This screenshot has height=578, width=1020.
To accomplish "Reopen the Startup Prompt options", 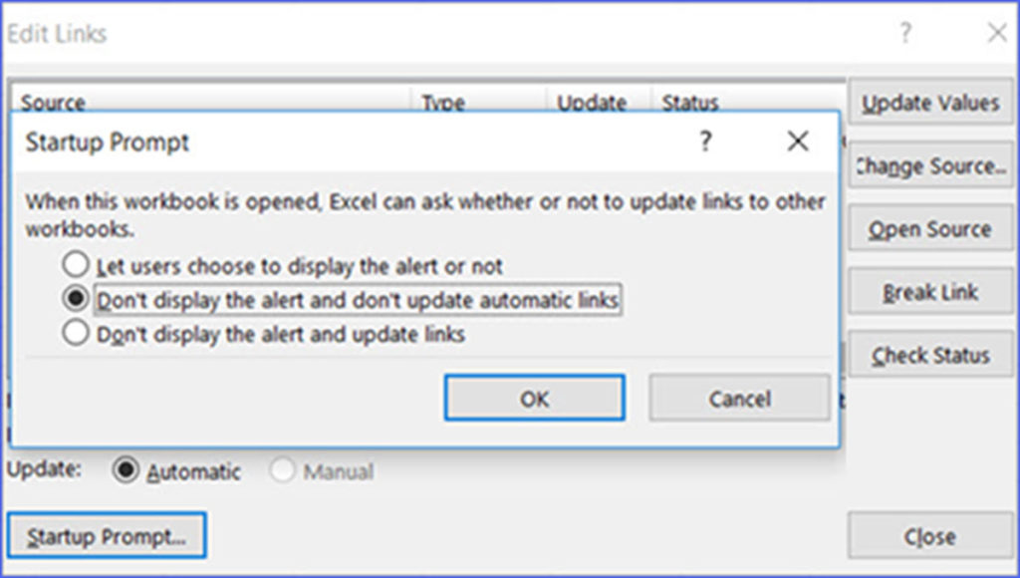I will (x=106, y=535).
